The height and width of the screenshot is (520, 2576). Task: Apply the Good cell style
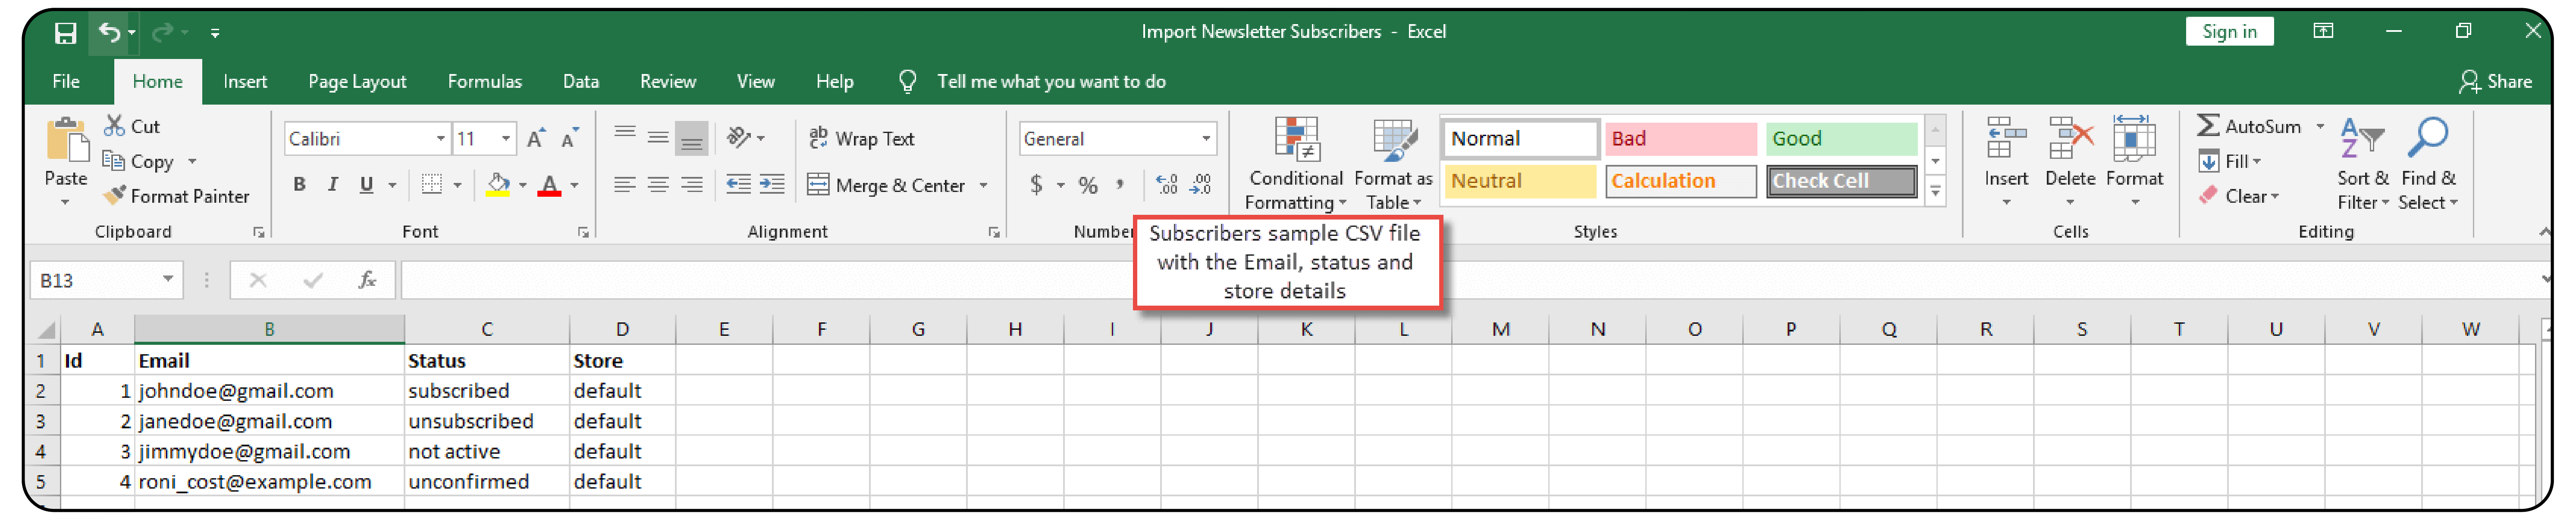[x=1841, y=139]
